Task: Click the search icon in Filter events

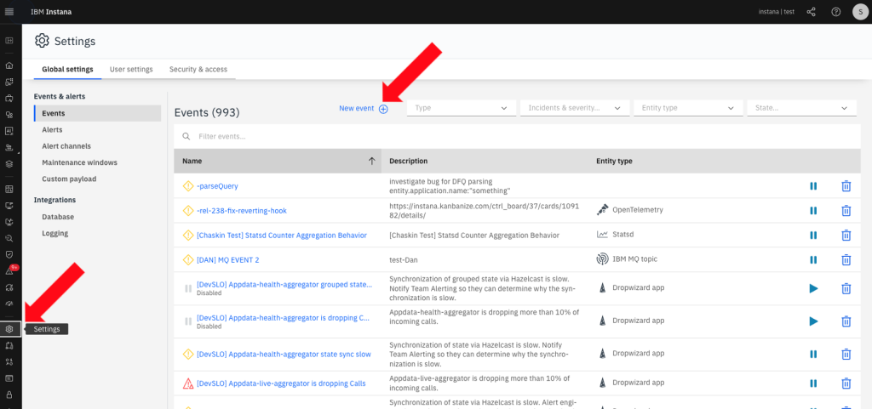Action: coord(186,136)
